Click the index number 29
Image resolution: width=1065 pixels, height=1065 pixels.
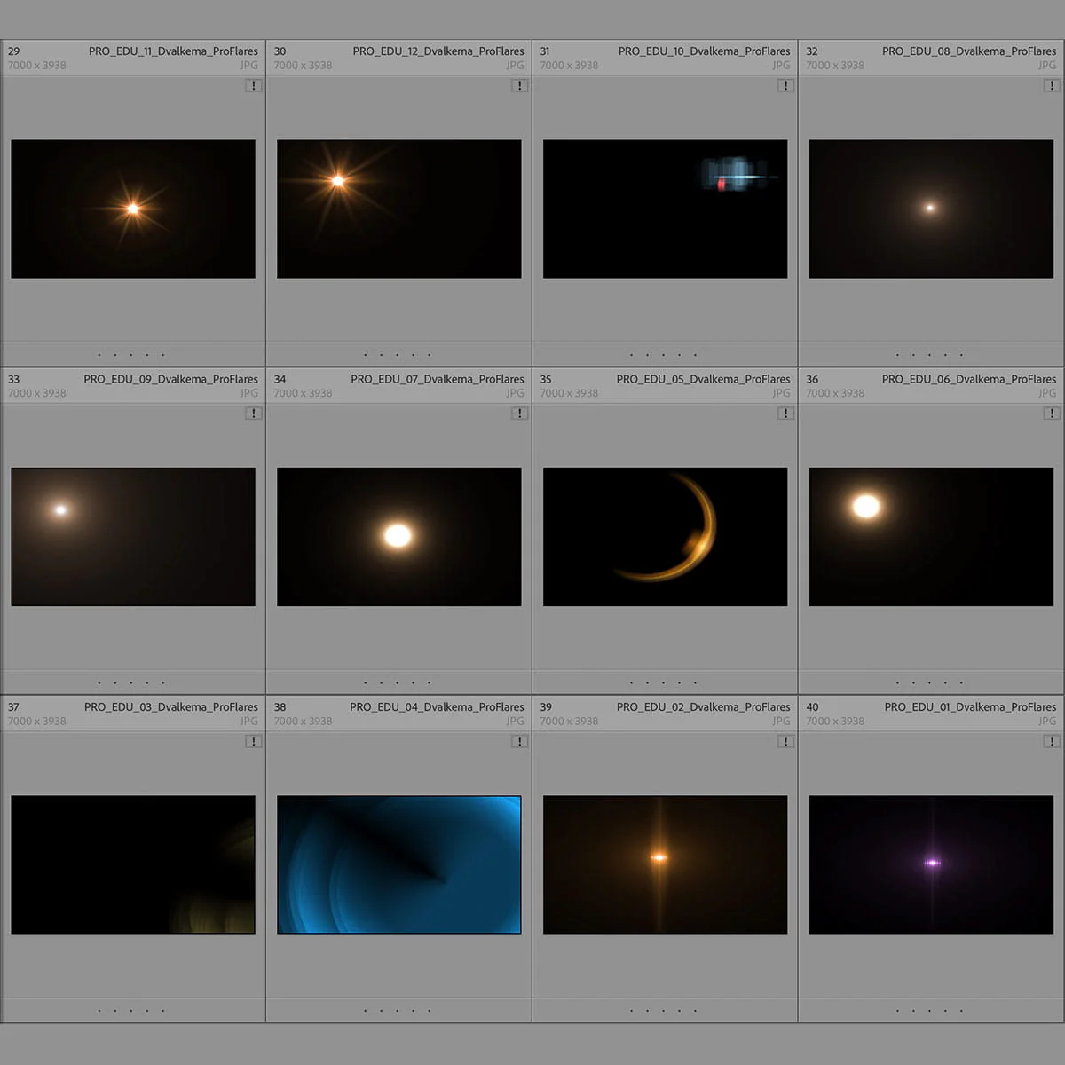point(13,51)
